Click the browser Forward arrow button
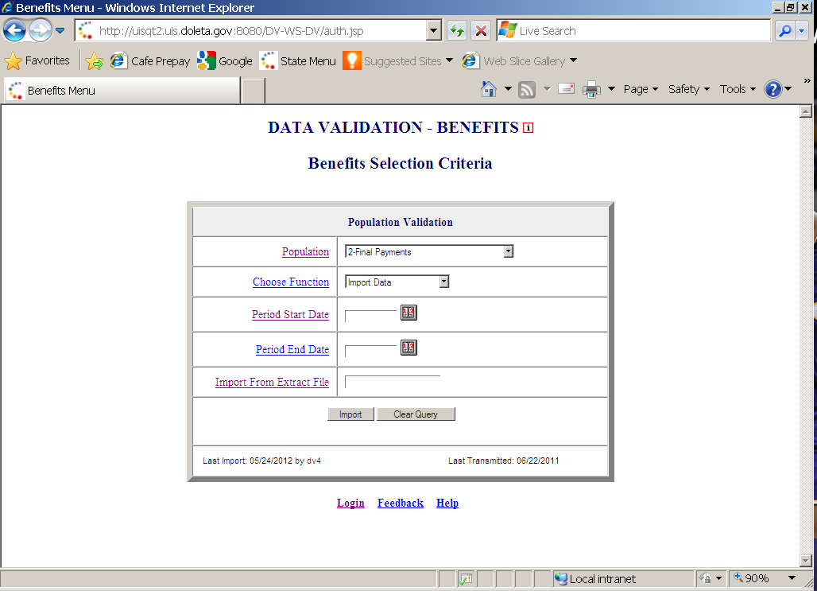The image size is (817, 591). [40, 31]
